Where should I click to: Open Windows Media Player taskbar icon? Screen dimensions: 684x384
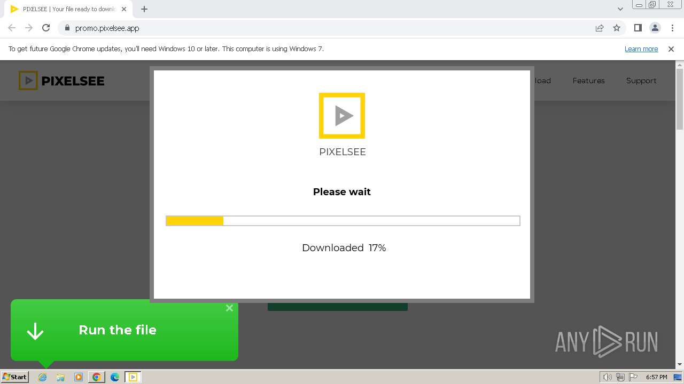tap(79, 377)
